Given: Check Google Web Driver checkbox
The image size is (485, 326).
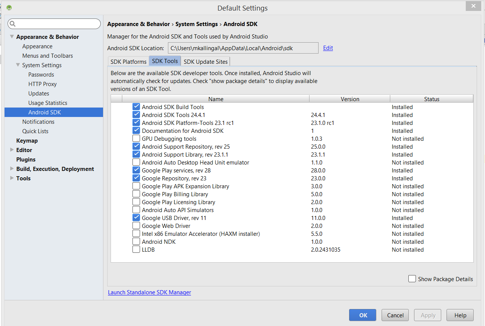Looking at the screenshot, I should [x=136, y=226].
